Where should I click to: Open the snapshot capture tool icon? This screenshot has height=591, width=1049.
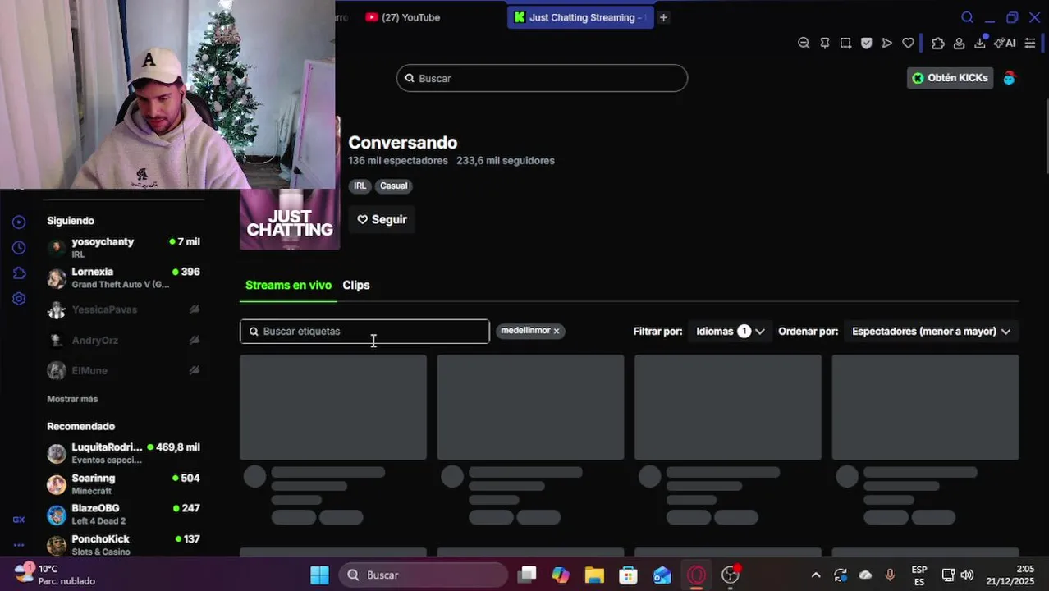pyautogui.click(x=845, y=44)
